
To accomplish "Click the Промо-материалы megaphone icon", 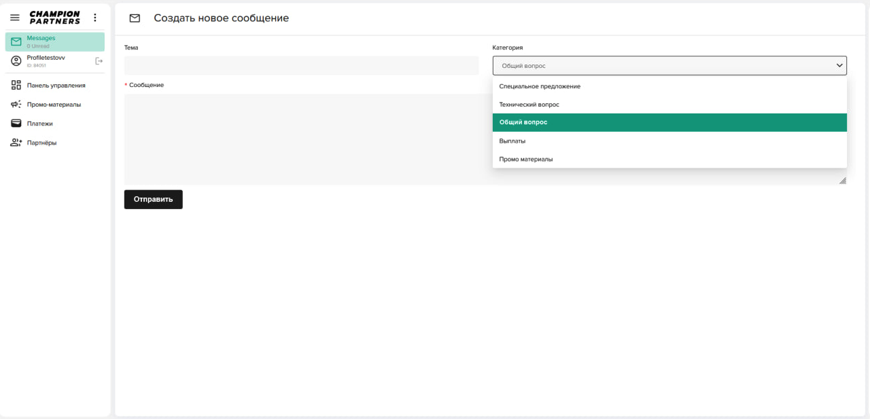I will point(16,105).
